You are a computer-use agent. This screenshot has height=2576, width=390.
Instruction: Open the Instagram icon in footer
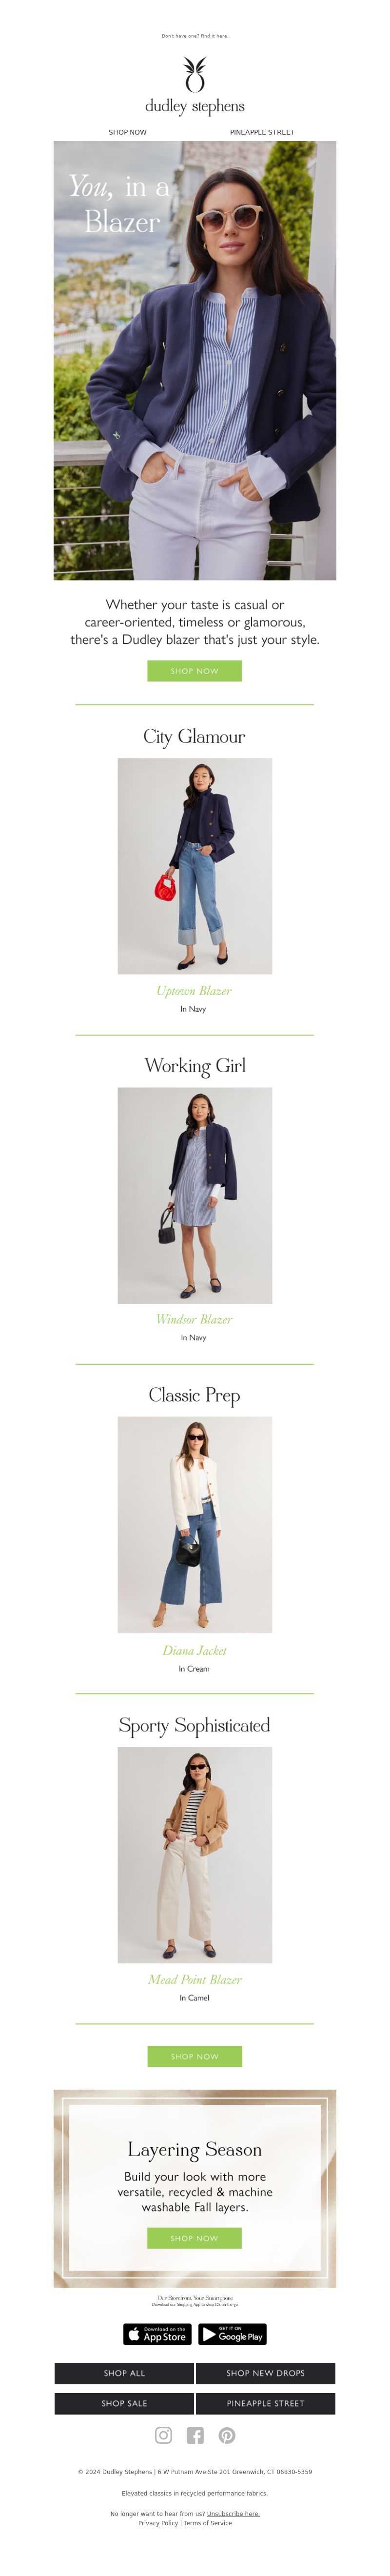coord(163,2435)
